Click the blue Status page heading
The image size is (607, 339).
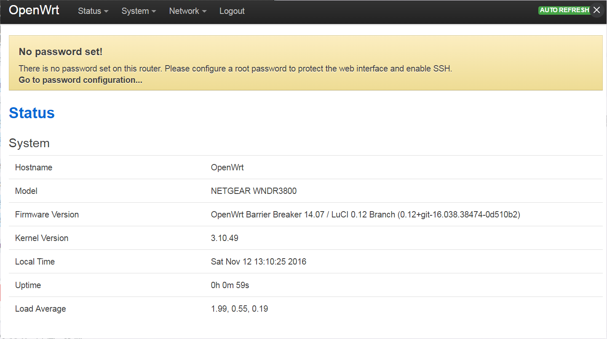32,113
